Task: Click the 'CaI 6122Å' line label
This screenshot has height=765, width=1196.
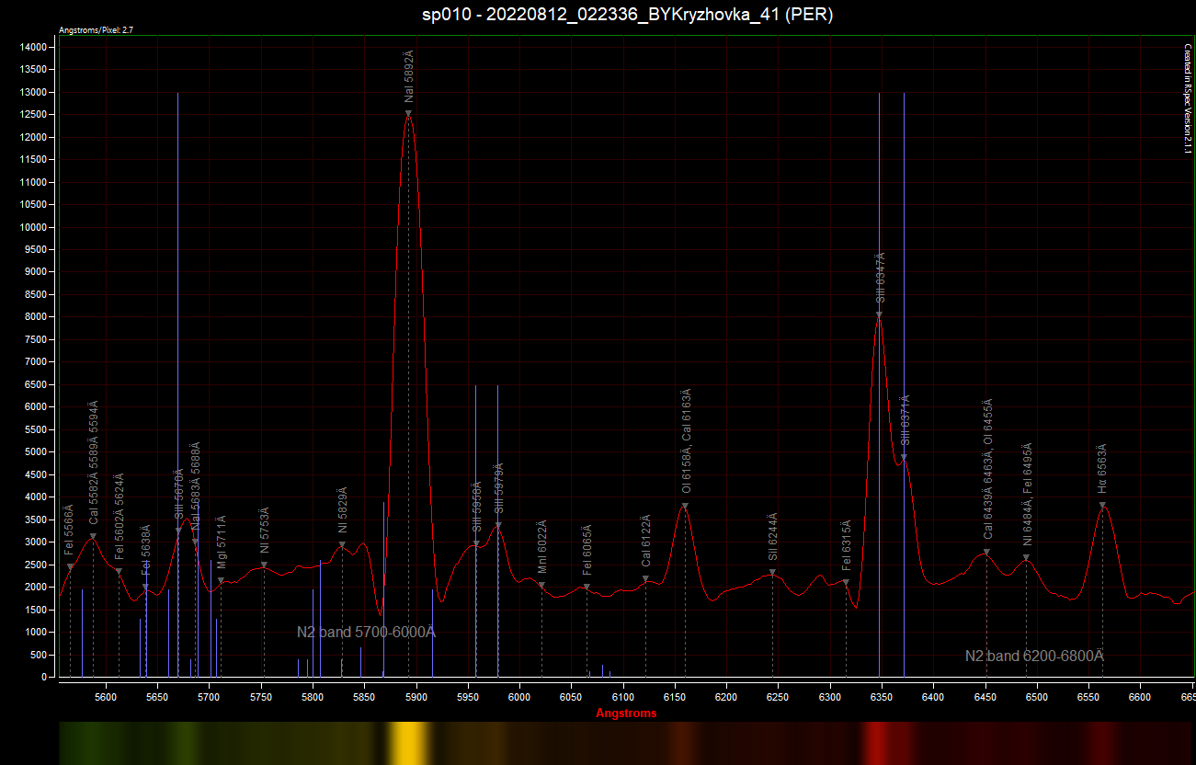Action: pyautogui.click(x=647, y=542)
